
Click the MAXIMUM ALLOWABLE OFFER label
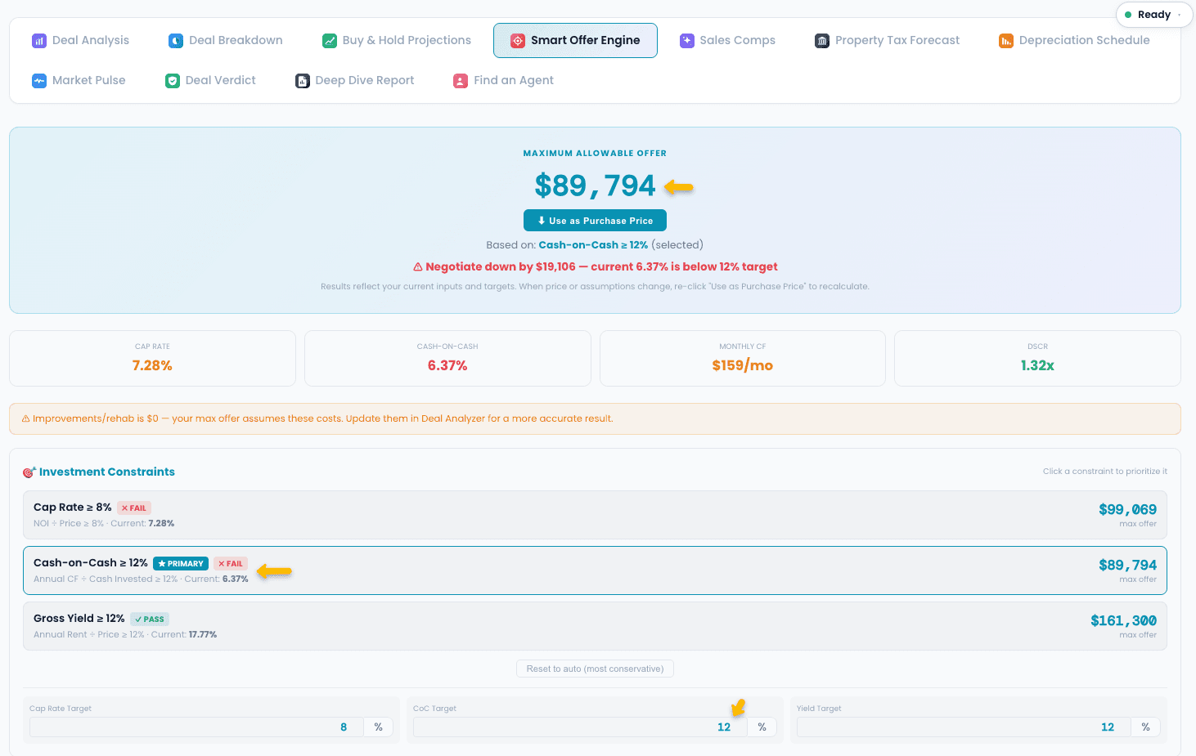pos(595,153)
